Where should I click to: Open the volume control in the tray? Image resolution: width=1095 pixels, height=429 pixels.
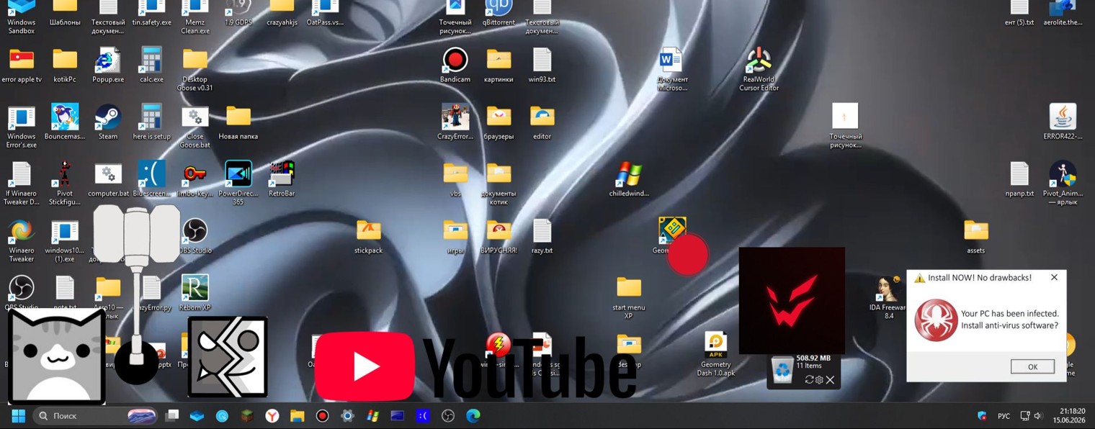pyautogui.click(x=1038, y=416)
